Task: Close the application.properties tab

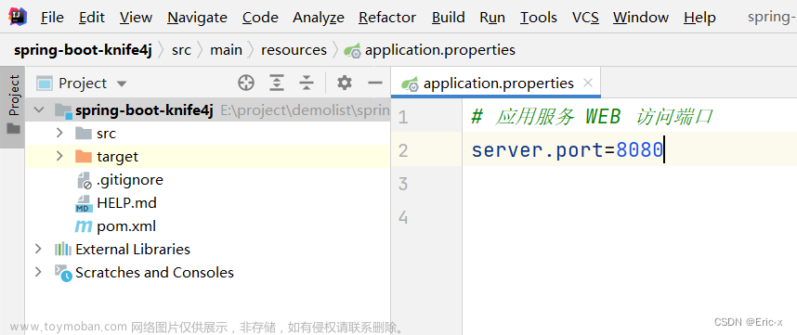Action: point(588,83)
